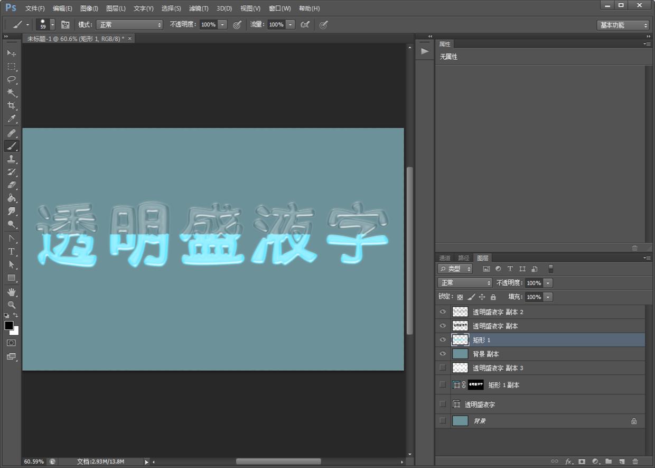Open the 滤镜(T) menu
The image size is (655, 468).
tap(199, 8)
